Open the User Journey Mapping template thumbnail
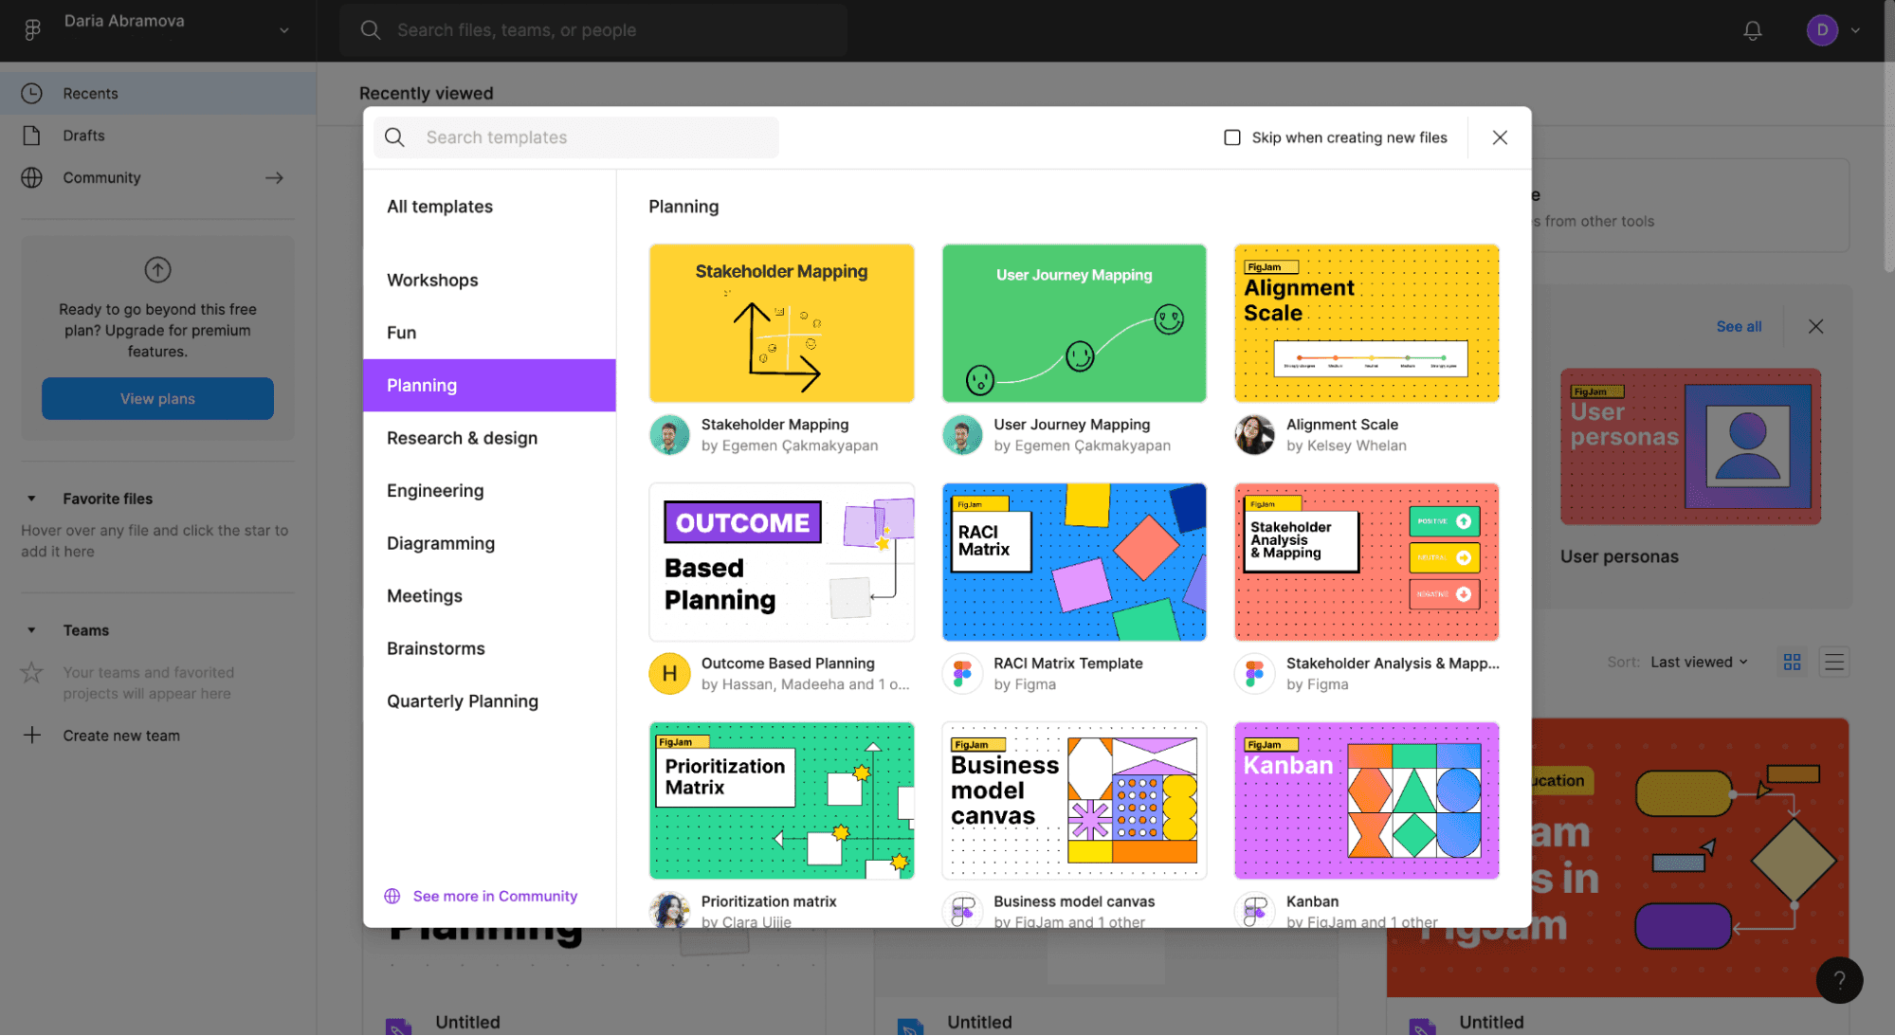The image size is (1895, 1036). [x=1074, y=323]
